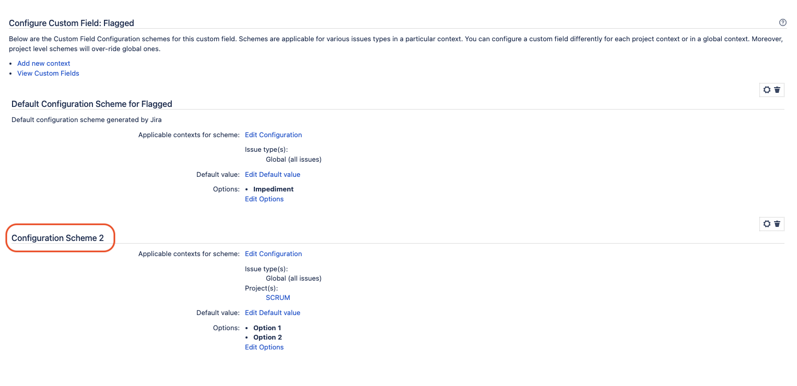Edit Default value for the Default Configuration Scheme
The image size is (797, 386).
(273, 174)
